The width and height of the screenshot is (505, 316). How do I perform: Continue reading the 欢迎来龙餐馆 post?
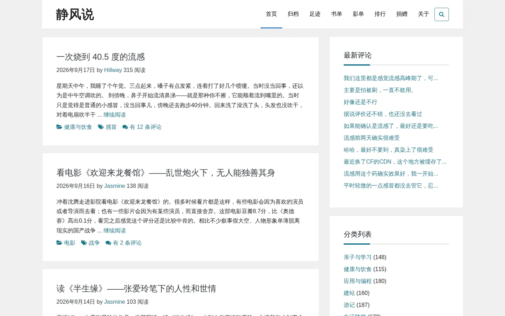tap(115, 231)
